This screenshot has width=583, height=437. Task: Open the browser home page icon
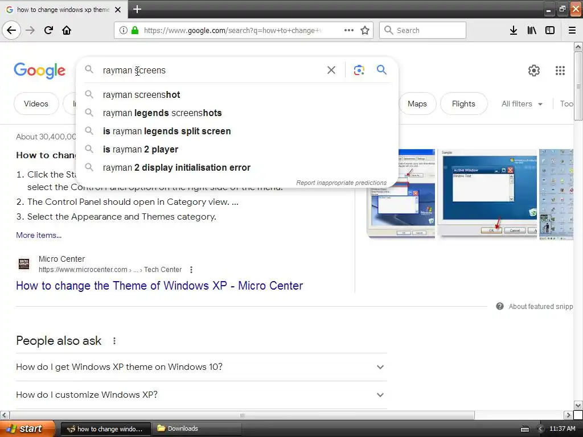pyautogui.click(x=67, y=30)
